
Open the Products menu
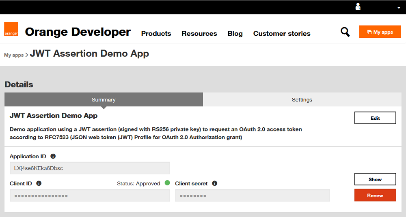point(156,33)
